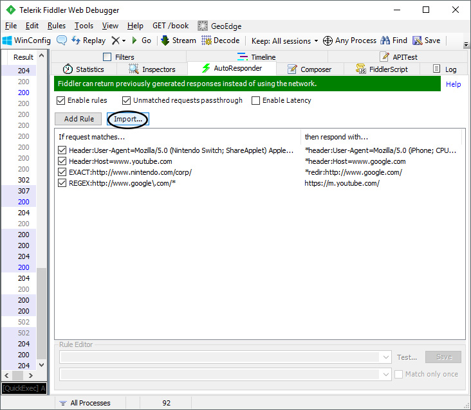Open the View menu

pyautogui.click(x=110, y=26)
